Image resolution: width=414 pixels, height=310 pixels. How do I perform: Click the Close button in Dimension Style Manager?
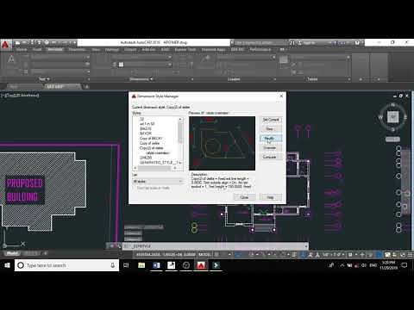pyautogui.click(x=244, y=197)
